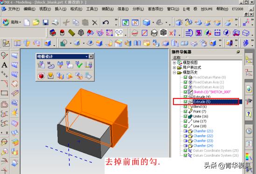This screenshot has width=256, height=174.
Task: Toggle the Blend (6) checkbox
Action: (x=185, y=106)
